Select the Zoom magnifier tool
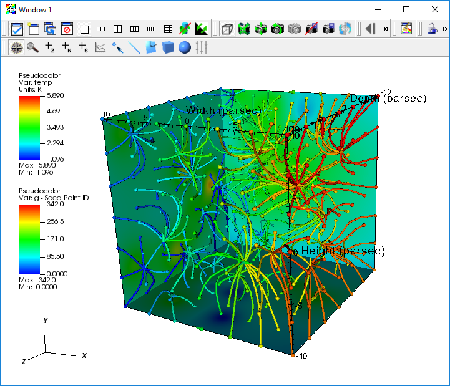 32,47
